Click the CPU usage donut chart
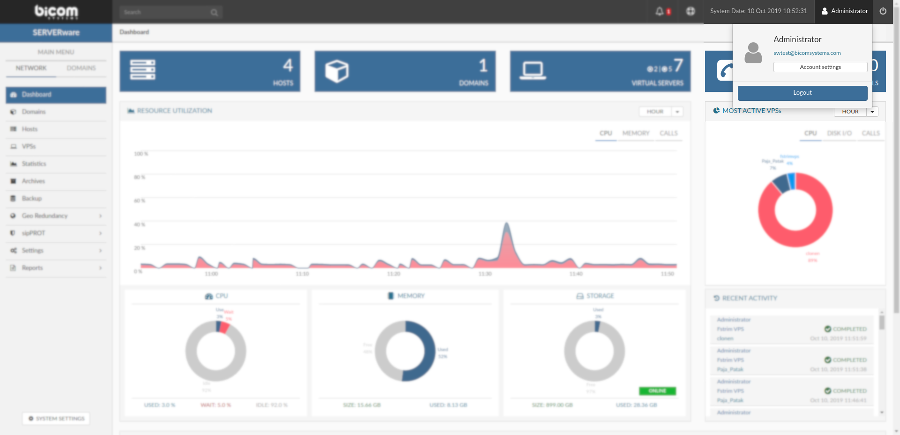 (216, 351)
